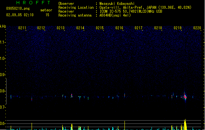Click the date stamp 02.09.05 02:10
This screenshot has width=205, height=130.
20,15
